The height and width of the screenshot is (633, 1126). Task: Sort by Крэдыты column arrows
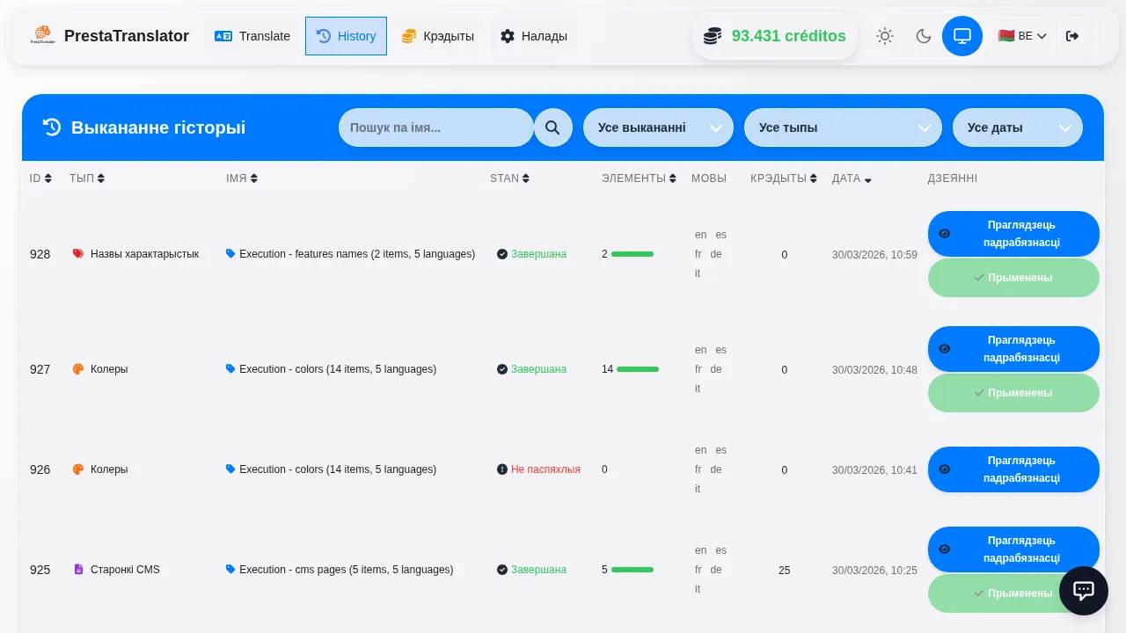(x=813, y=178)
